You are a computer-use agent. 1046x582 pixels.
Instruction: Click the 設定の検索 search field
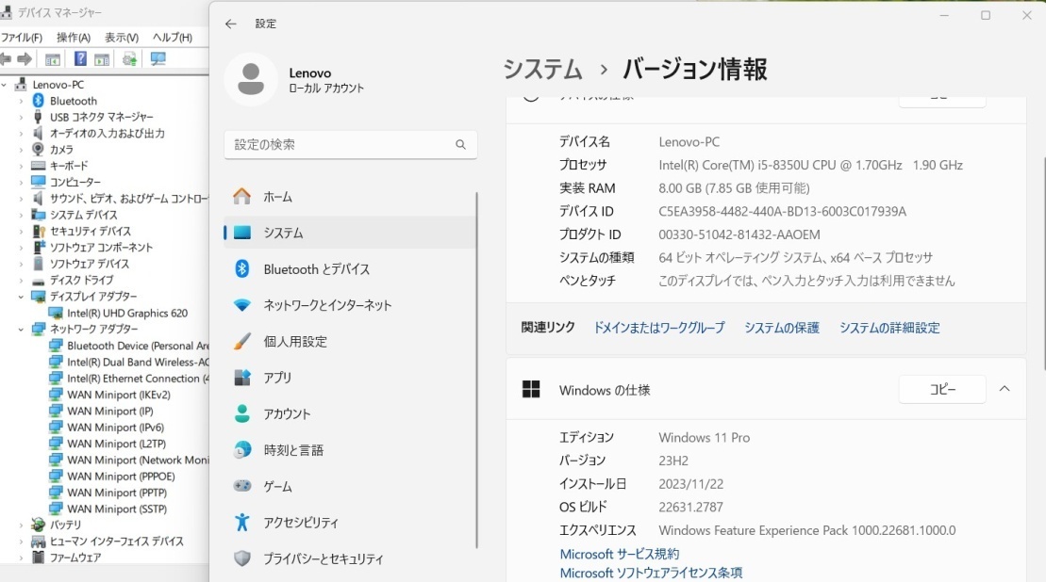[x=350, y=144]
